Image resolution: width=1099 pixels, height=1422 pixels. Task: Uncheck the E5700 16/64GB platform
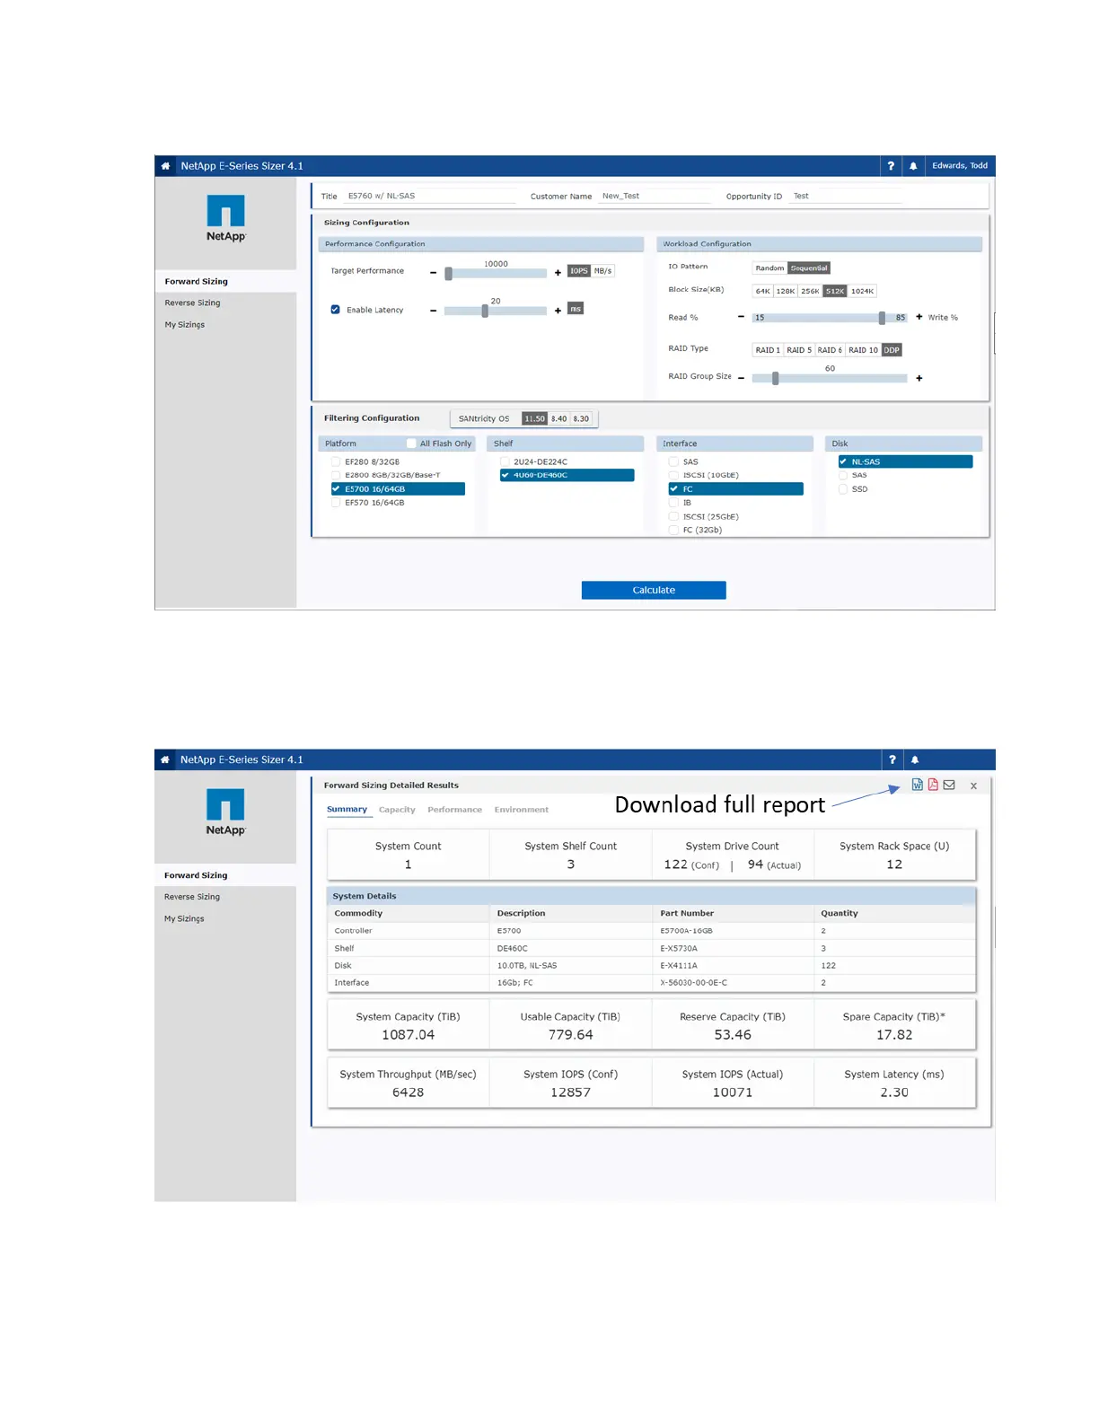click(336, 489)
